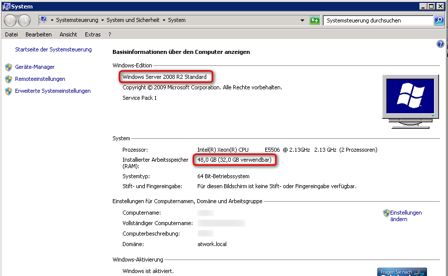The height and width of the screenshot is (276, 448).
Task: Open the Extras menu
Action: click(92, 34)
